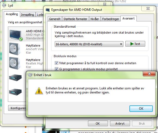Click the Høyttalere AnvSoft Virtual row text
This screenshot has height=133, width=158.
[35, 49]
